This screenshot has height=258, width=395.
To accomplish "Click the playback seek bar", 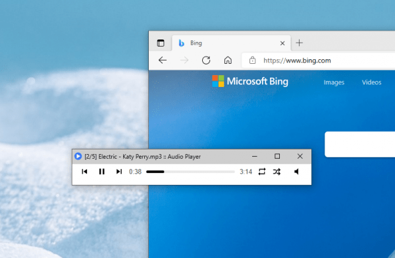I will pyautogui.click(x=190, y=172).
